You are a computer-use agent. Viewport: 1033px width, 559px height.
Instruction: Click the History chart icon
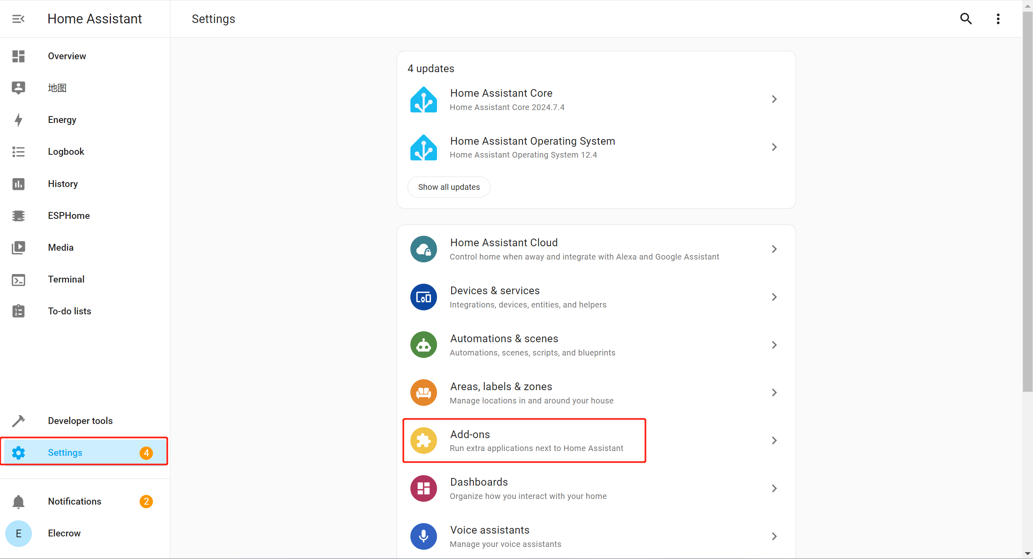[18, 184]
